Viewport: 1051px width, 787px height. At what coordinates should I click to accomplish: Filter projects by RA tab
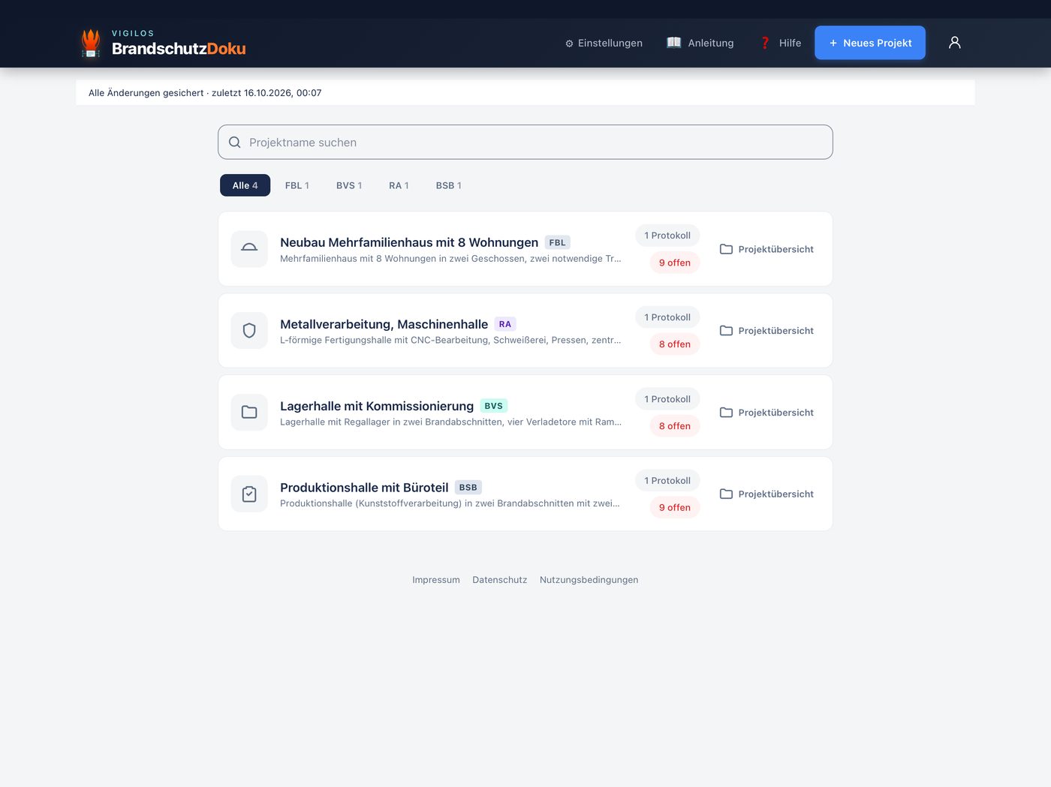399,185
